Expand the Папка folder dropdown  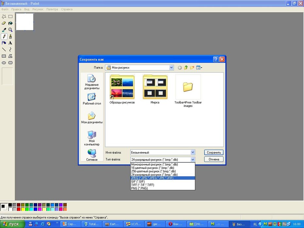pyautogui.click(x=171, y=68)
